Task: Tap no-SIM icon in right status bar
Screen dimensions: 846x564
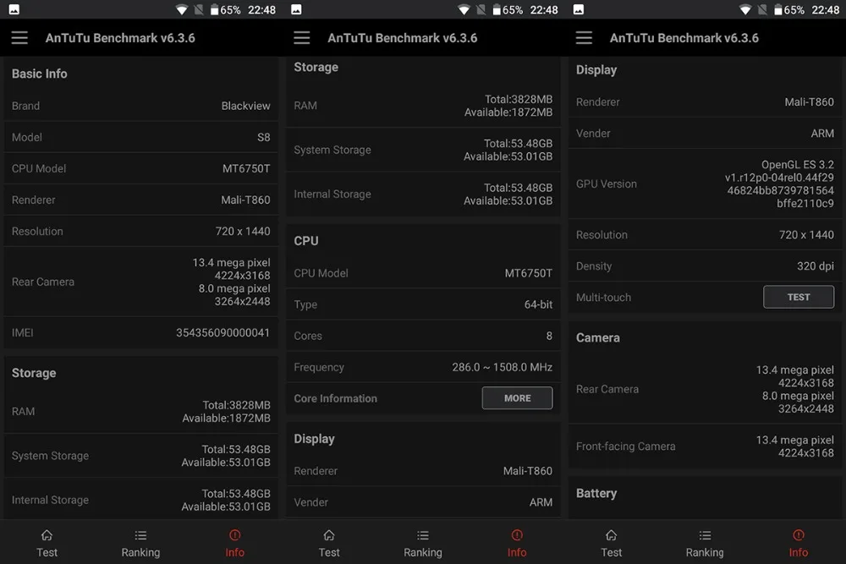Action: (762, 9)
